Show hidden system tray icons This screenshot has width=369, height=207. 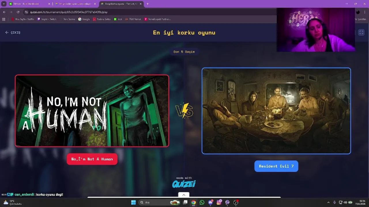(328, 202)
